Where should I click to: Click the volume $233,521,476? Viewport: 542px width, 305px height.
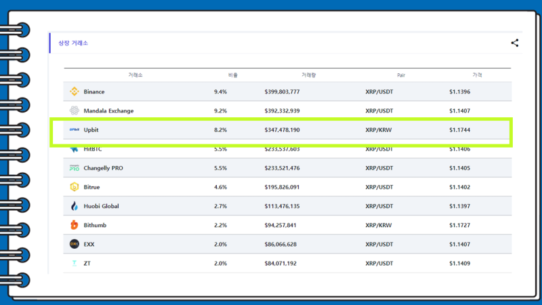click(x=282, y=168)
